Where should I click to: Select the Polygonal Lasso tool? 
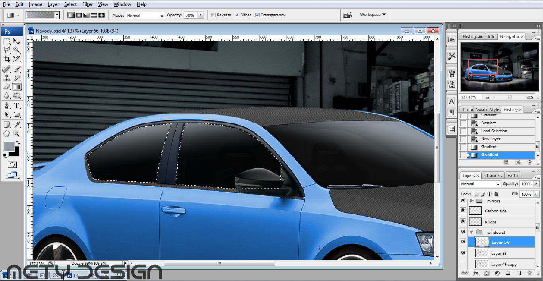point(7,50)
